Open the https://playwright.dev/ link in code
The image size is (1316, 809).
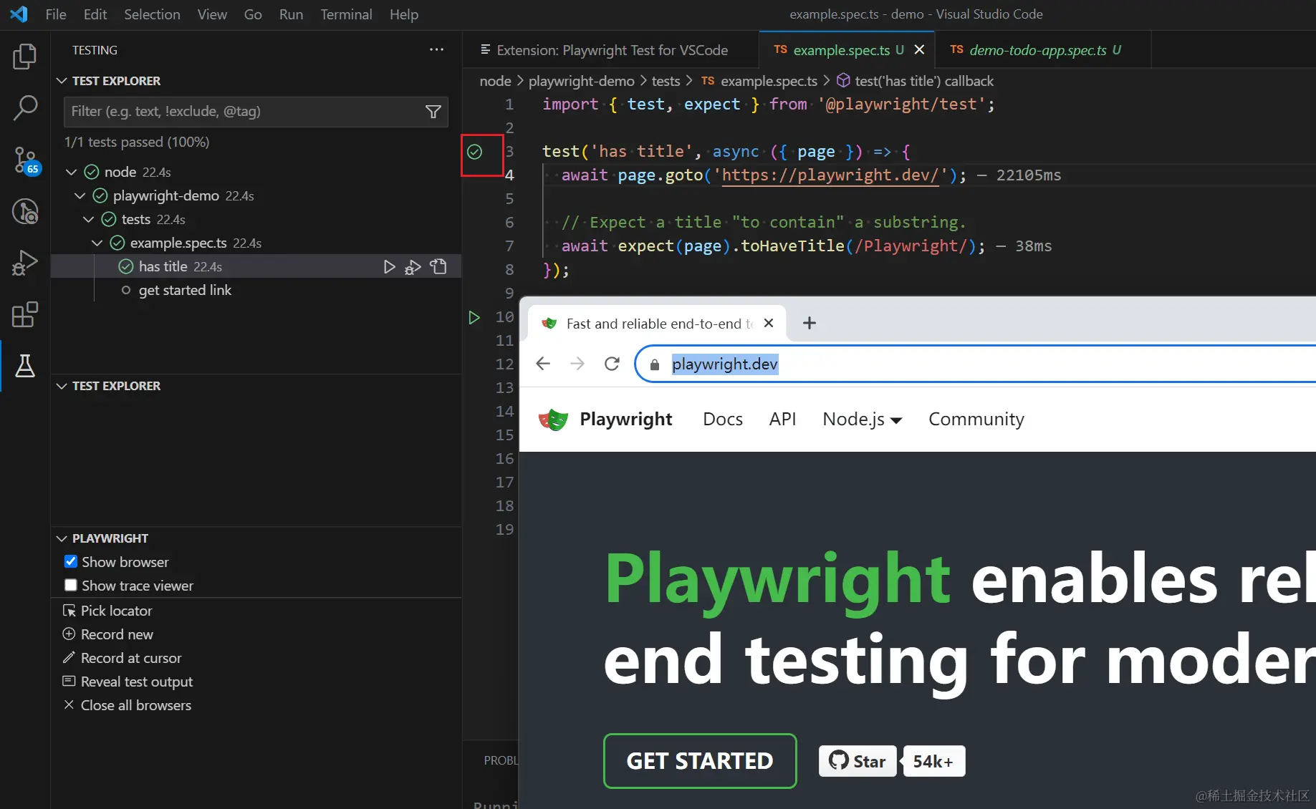tap(830, 175)
